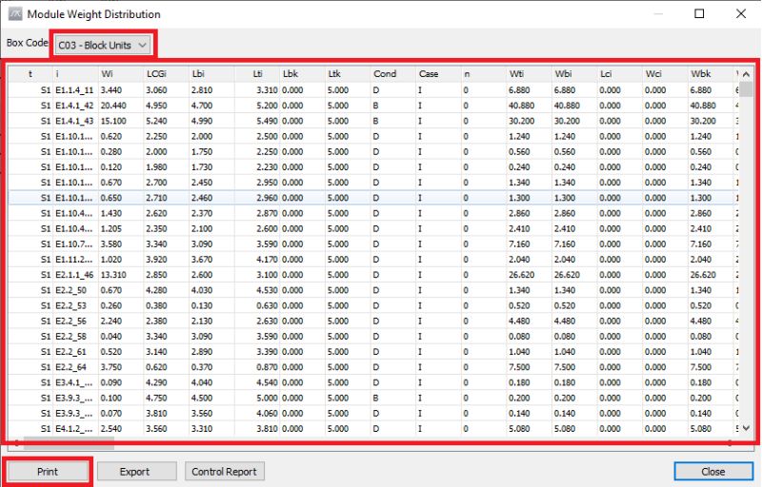The height and width of the screenshot is (487, 762).
Task: Close the dialog with the Close button
Action: point(712,472)
